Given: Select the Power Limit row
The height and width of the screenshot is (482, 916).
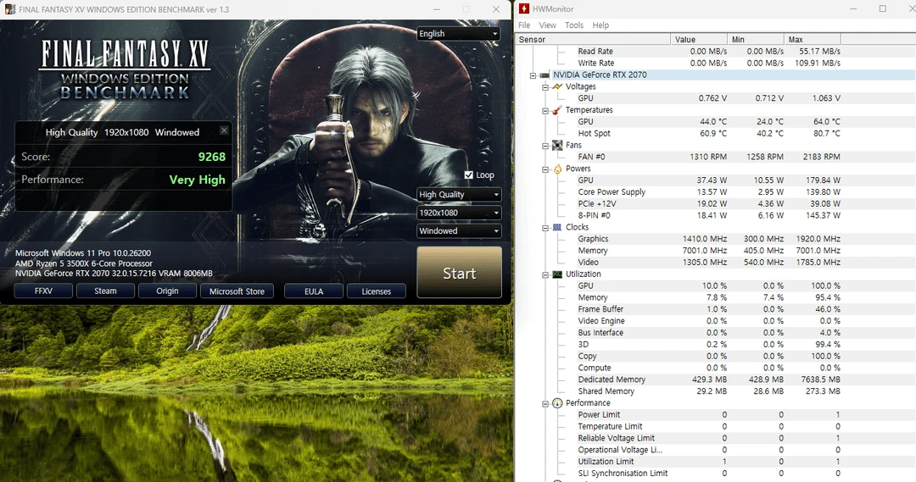Looking at the screenshot, I should pos(708,415).
